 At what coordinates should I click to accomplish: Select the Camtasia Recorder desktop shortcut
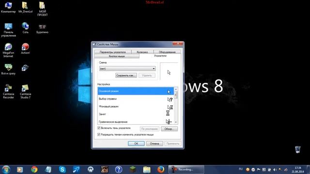click(8, 91)
